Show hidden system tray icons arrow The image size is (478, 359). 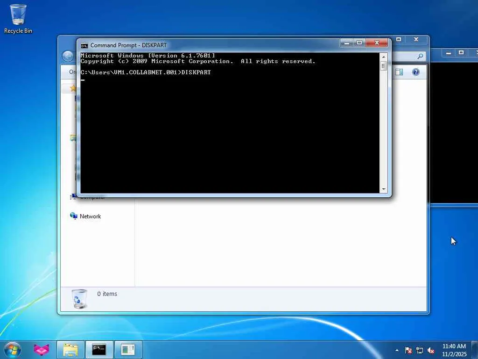(397, 350)
